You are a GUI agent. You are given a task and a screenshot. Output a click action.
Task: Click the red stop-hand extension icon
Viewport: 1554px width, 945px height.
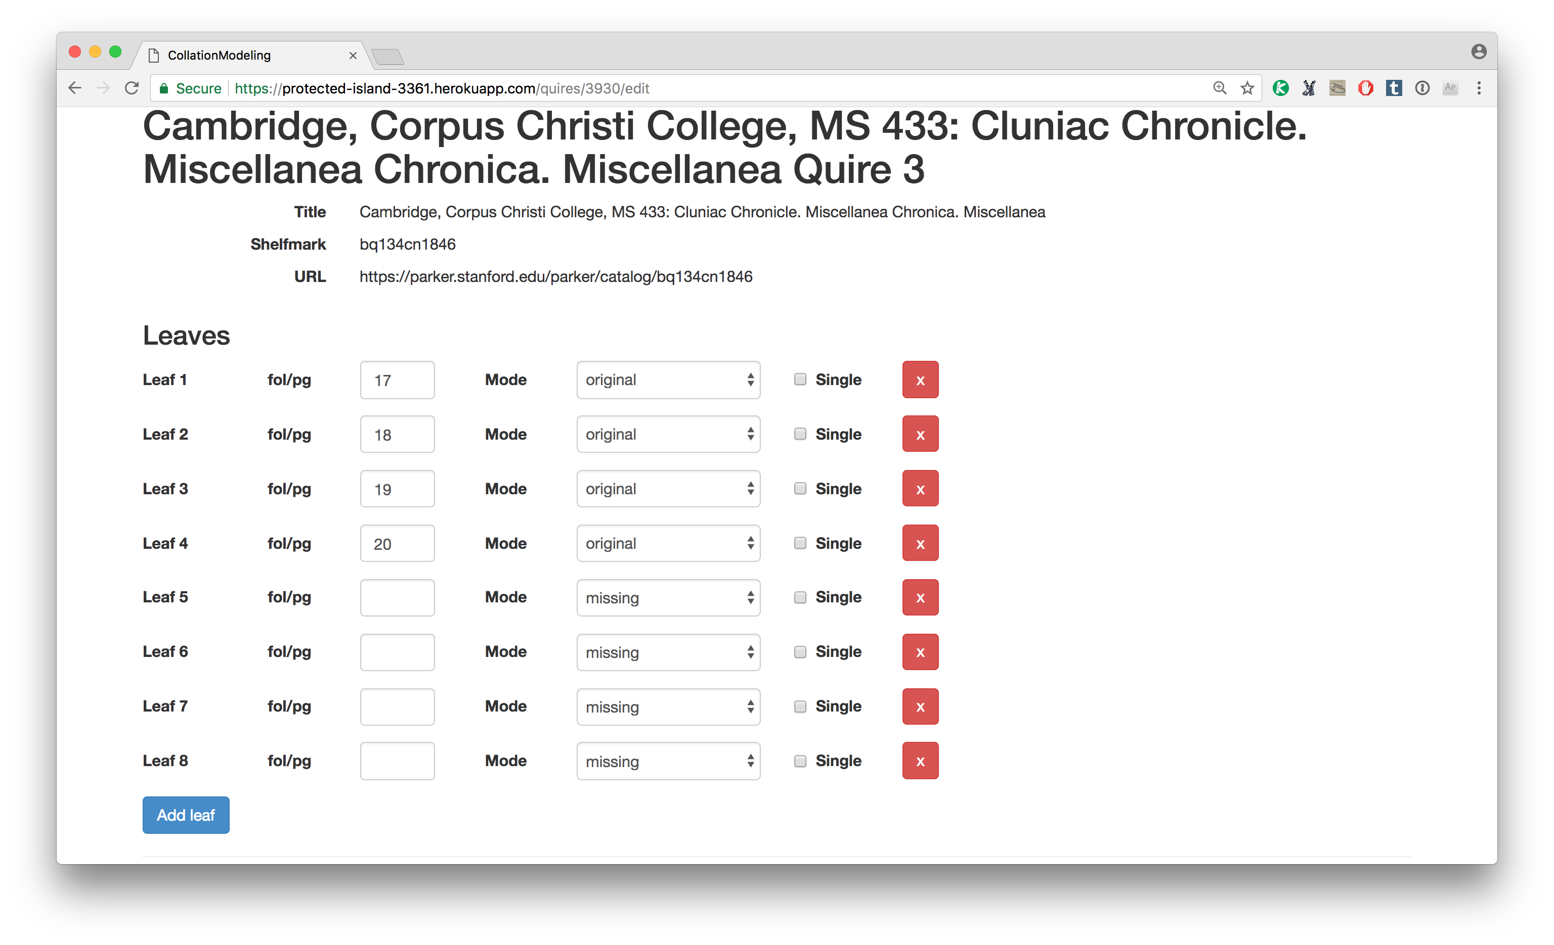coord(1365,88)
